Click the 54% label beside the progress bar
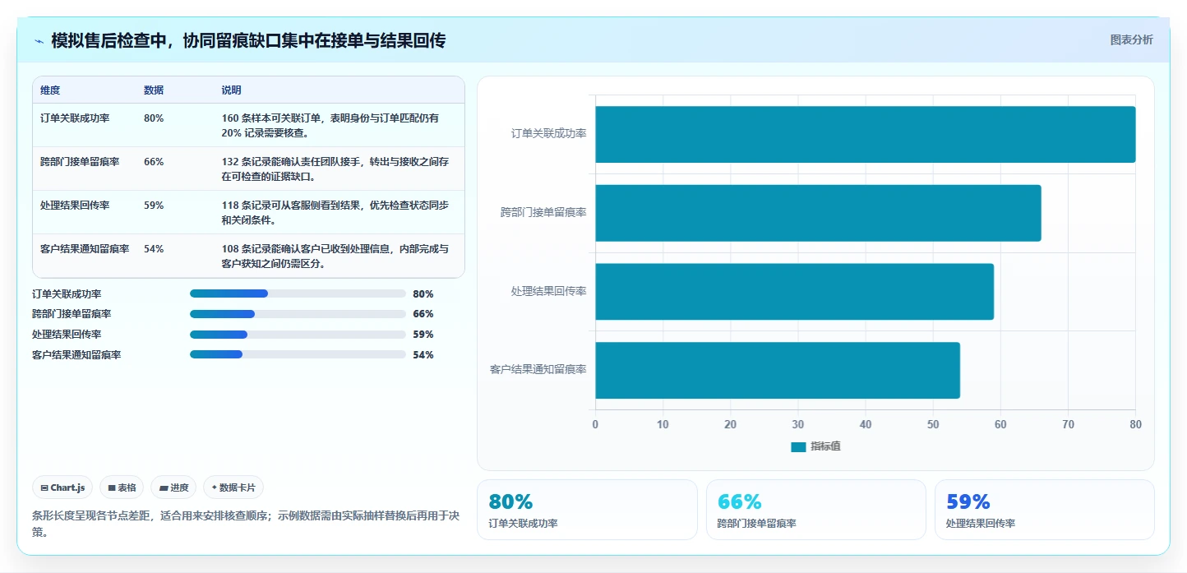The image size is (1187, 573). 423,355
